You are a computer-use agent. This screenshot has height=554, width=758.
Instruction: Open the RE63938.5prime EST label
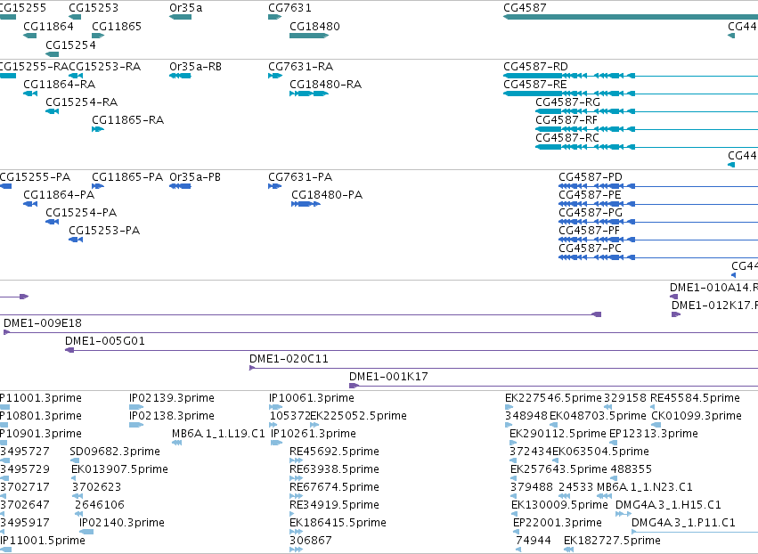coord(334,470)
